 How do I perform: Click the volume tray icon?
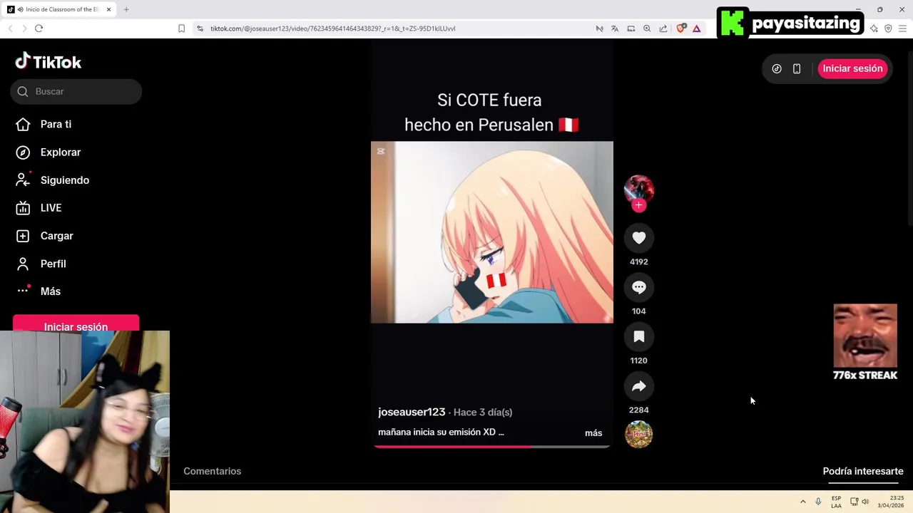[x=865, y=502]
